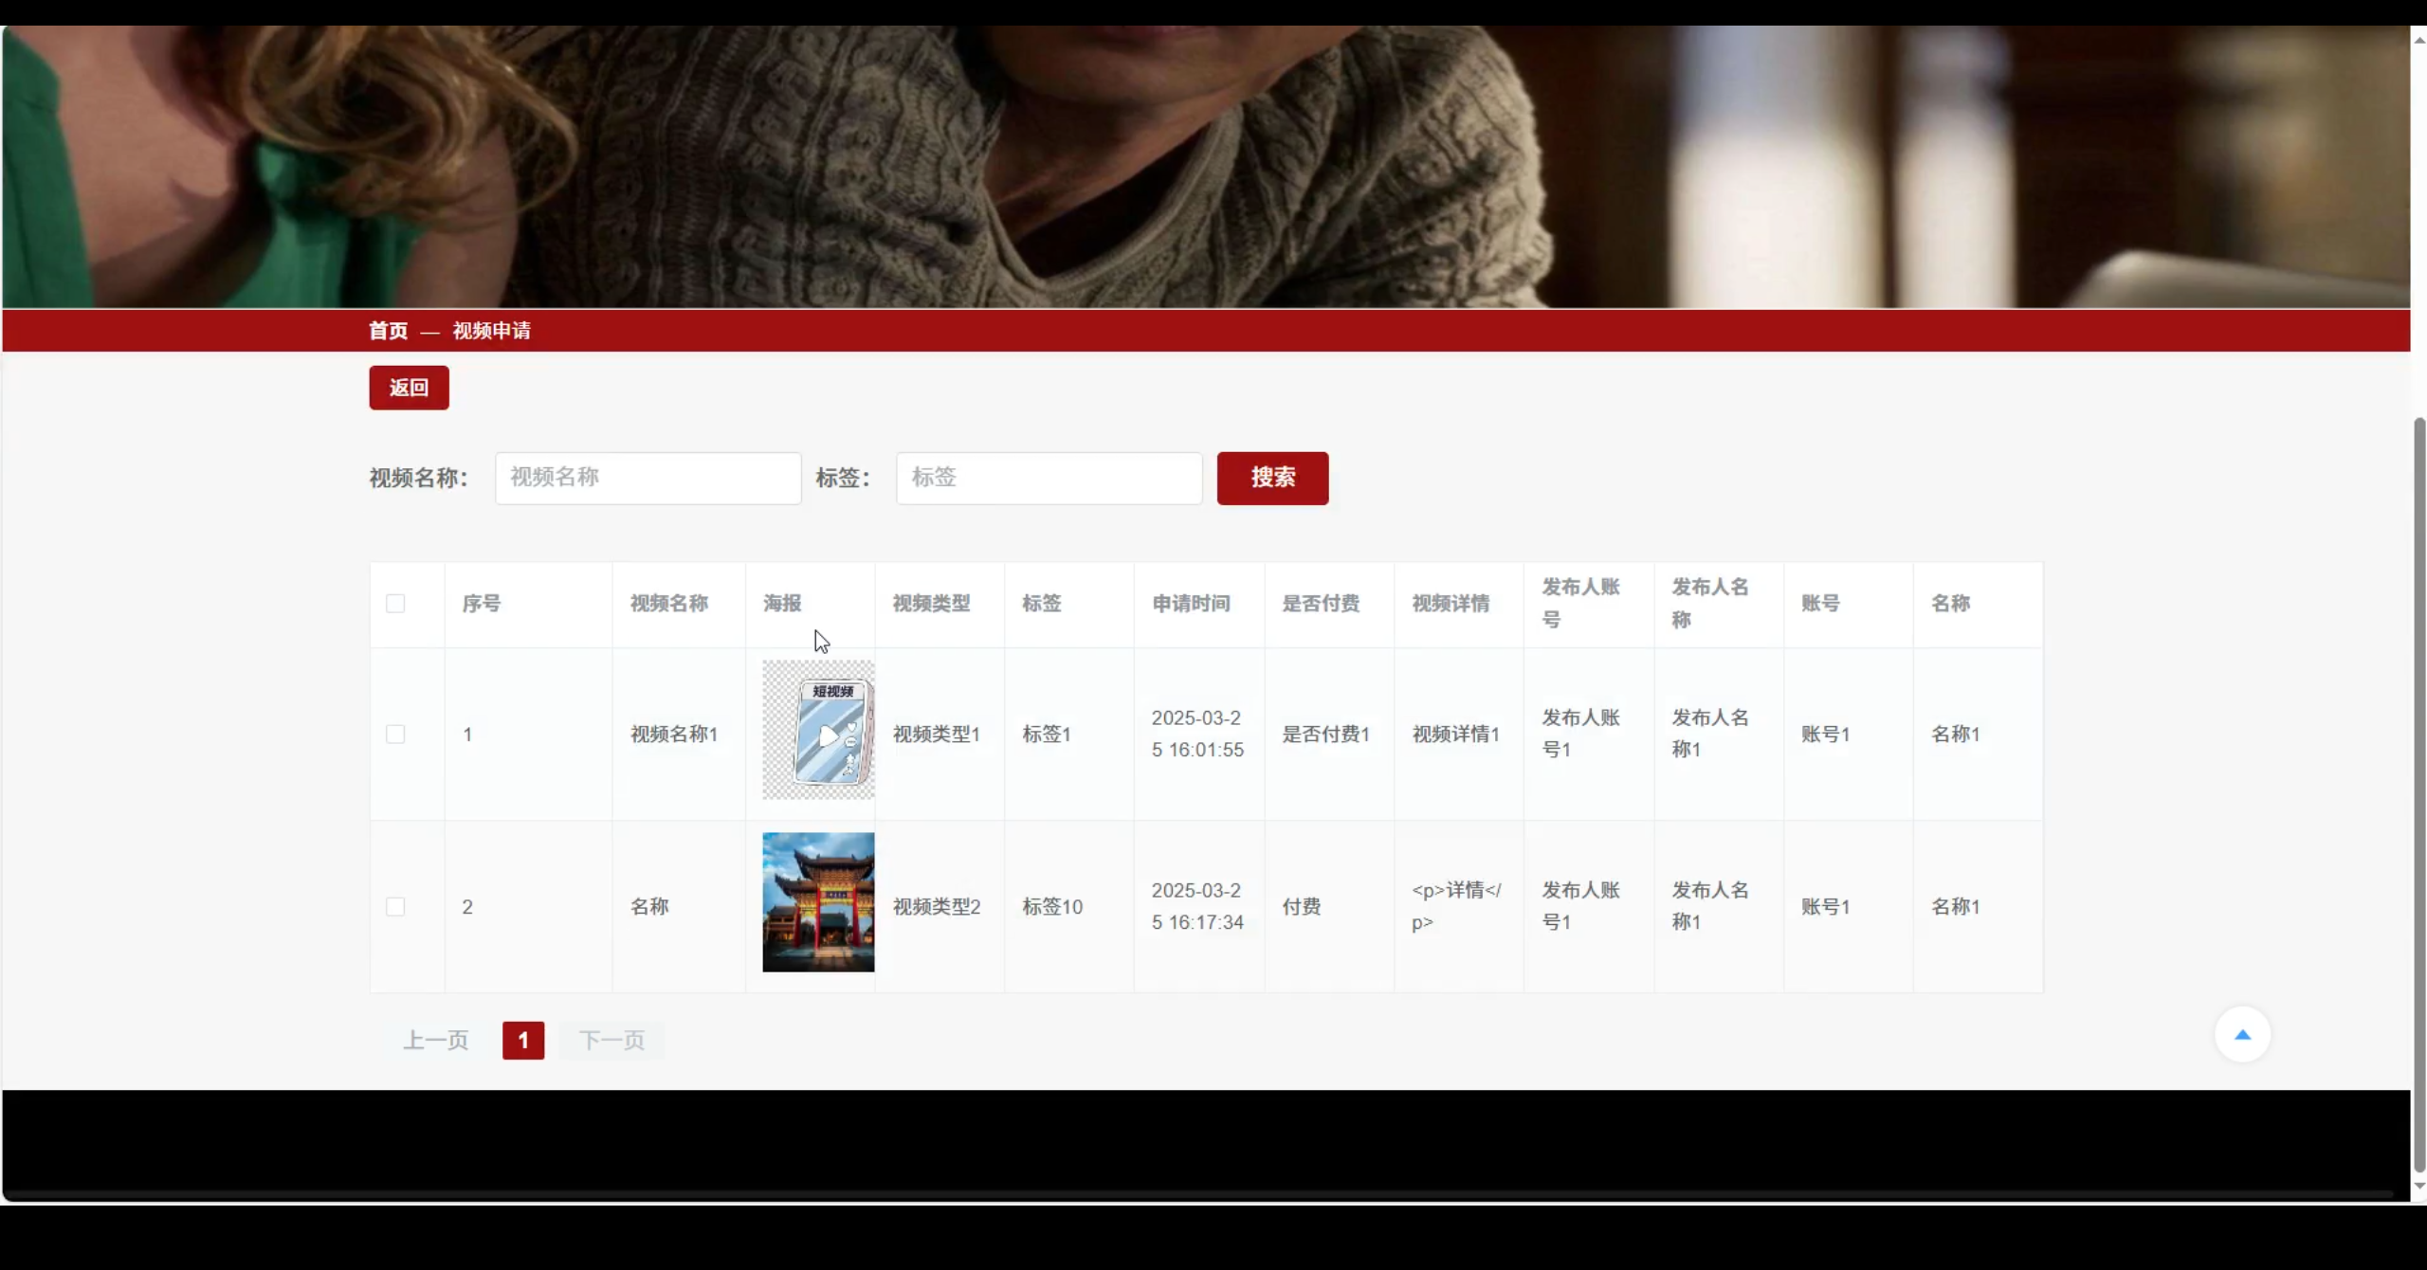Click the scrollbar up arrow

2418,40
